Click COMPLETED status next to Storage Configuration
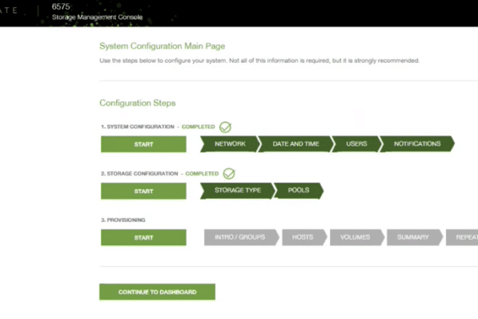The image size is (478, 319). coord(202,173)
